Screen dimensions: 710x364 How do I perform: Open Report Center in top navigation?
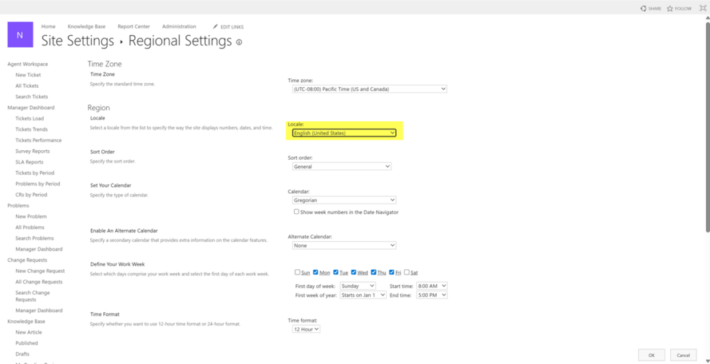click(133, 27)
